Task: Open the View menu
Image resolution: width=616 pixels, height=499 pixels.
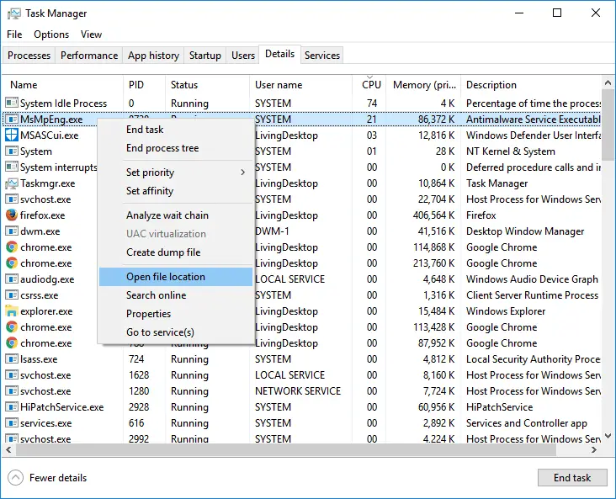Action: click(91, 35)
